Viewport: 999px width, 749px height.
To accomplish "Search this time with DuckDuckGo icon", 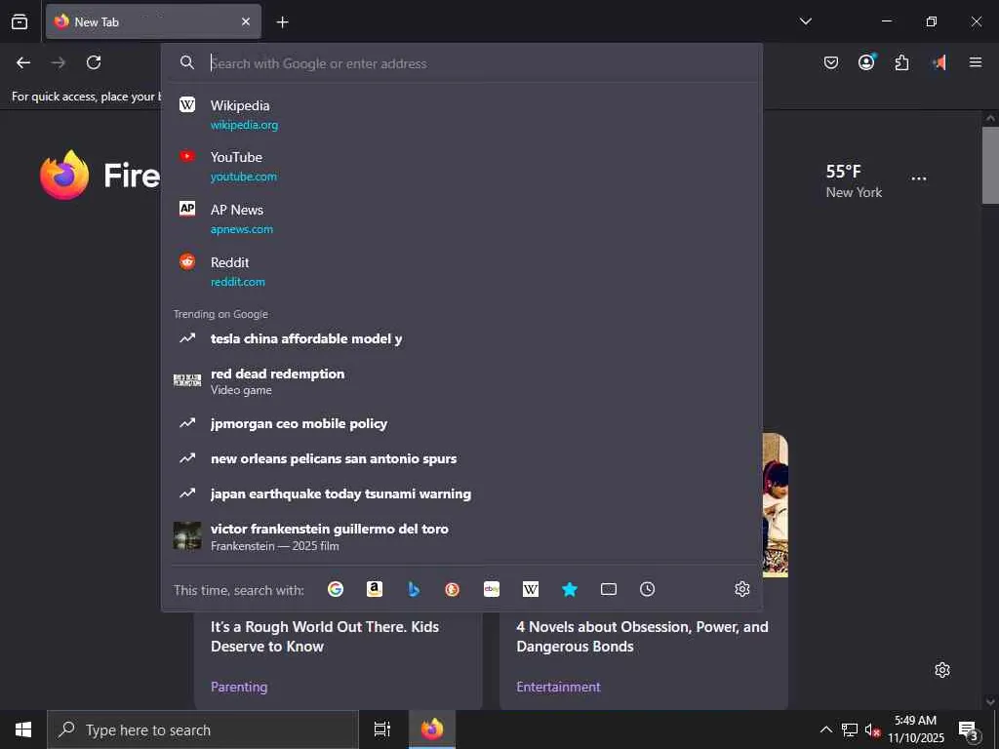I will (453, 589).
